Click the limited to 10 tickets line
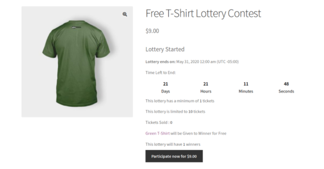 click(175, 111)
